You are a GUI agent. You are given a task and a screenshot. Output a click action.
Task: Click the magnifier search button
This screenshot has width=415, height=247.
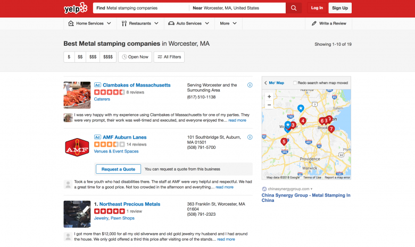click(294, 8)
